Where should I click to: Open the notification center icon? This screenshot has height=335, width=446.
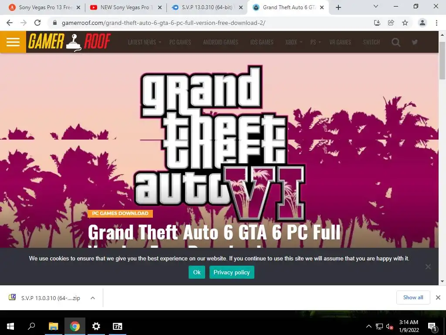(x=432, y=326)
